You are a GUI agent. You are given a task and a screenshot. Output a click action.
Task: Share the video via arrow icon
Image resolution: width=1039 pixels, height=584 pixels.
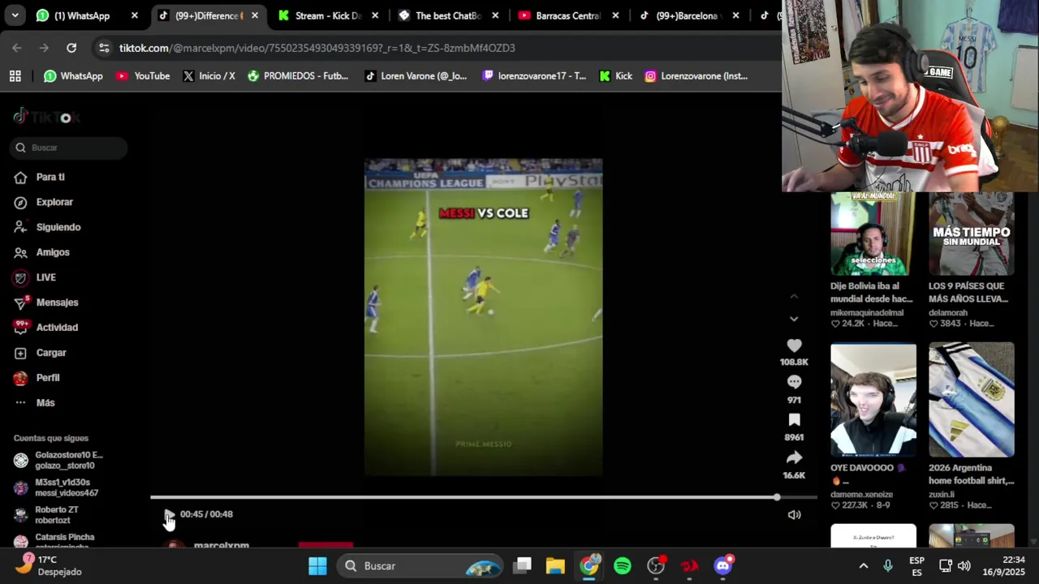(x=794, y=457)
